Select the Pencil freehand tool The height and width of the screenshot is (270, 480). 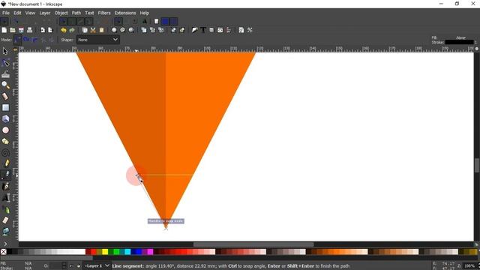click(5, 163)
